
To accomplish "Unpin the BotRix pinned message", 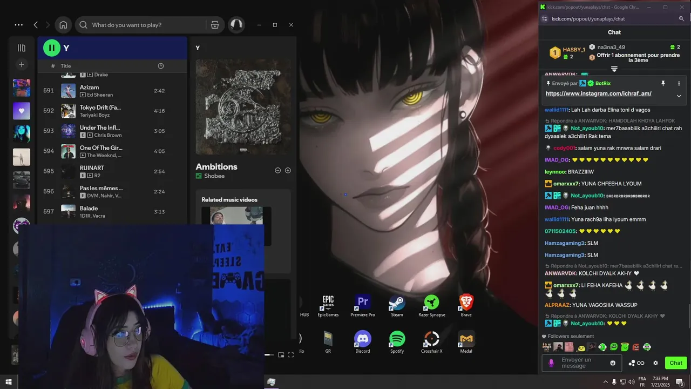I will [x=663, y=83].
